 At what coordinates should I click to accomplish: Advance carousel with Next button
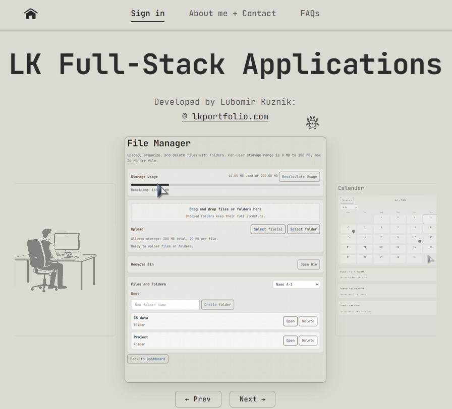[x=252, y=399]
